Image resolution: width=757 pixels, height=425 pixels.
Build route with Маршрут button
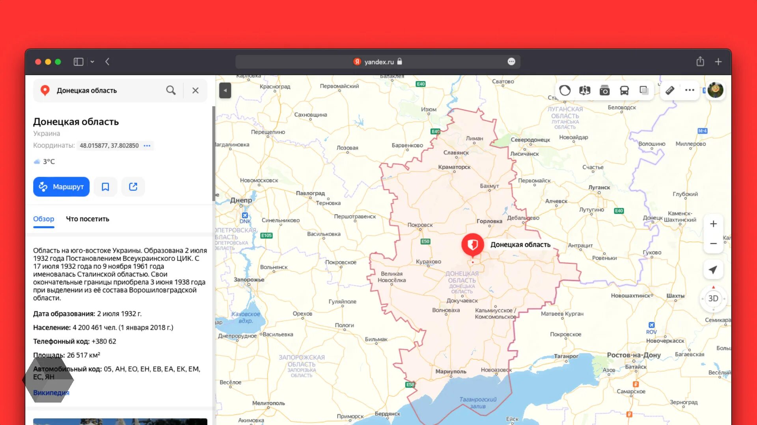pos(61,187)
